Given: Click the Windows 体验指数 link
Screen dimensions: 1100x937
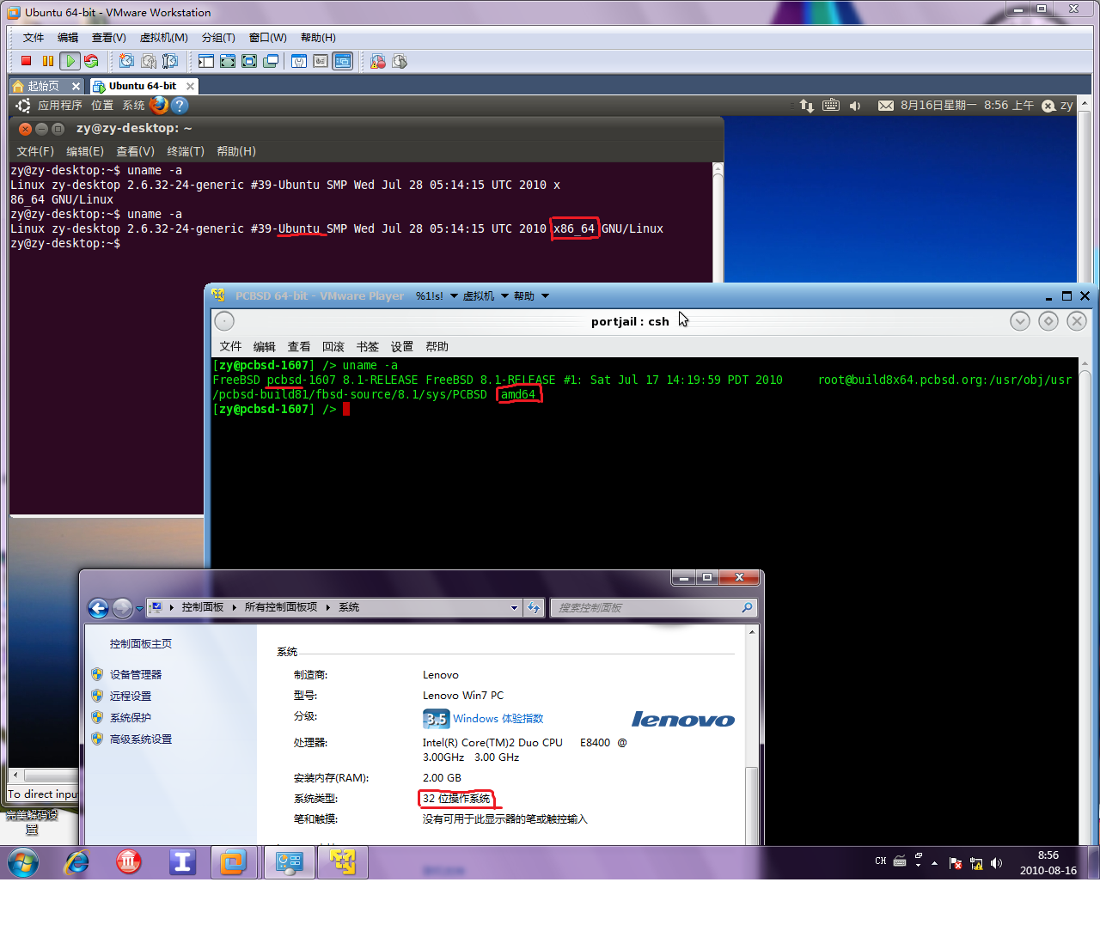Looking at the screenshot, I should coord(498,718).
